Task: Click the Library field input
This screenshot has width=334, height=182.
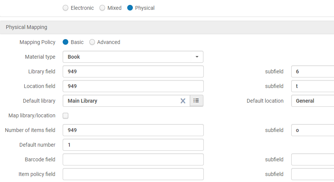Action: 133,71
